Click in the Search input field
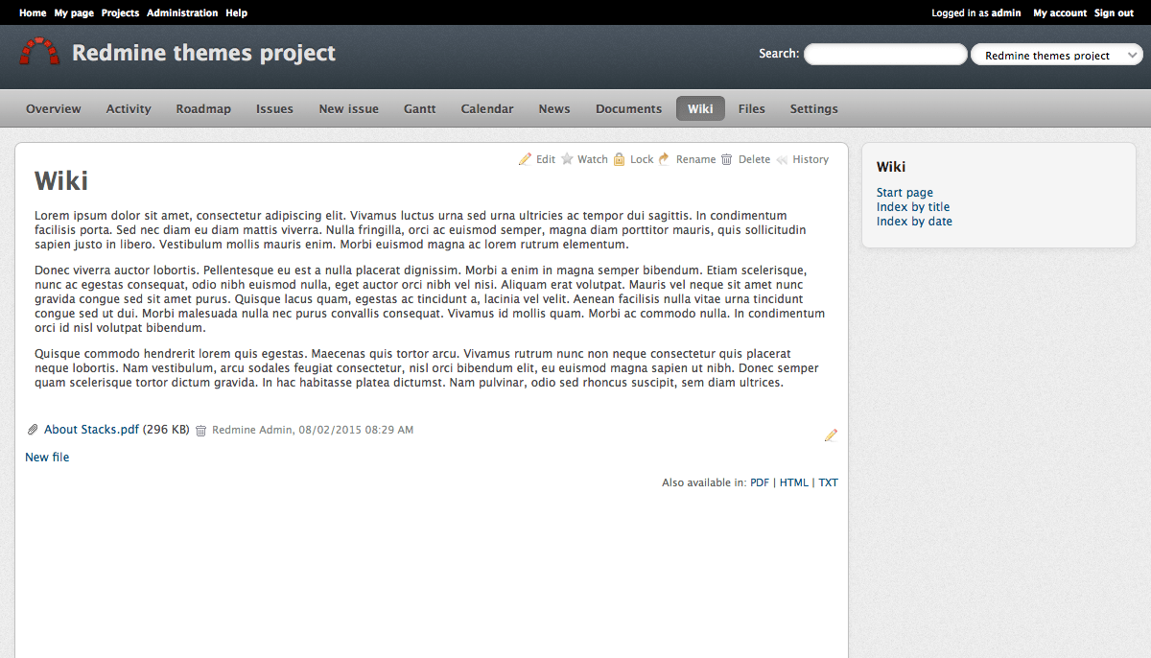This screenshot has height=658, width=1151. pyautogui.click(x=885, y=55)
